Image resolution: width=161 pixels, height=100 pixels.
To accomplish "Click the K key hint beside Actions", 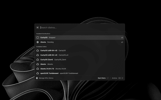I will click(x=123, y=78).
